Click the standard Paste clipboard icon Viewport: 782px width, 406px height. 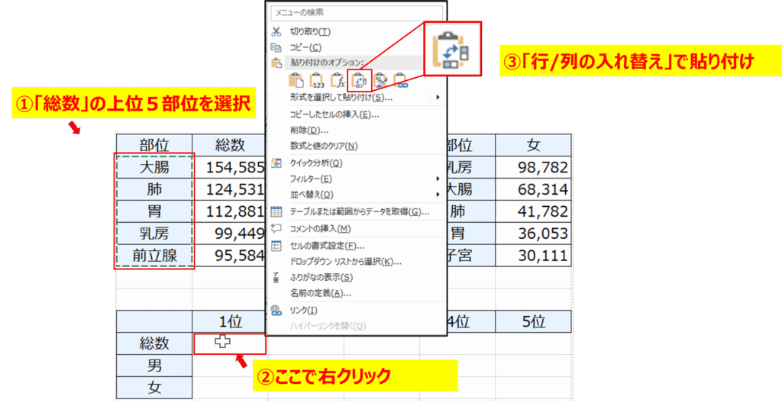tap(297, 79)
